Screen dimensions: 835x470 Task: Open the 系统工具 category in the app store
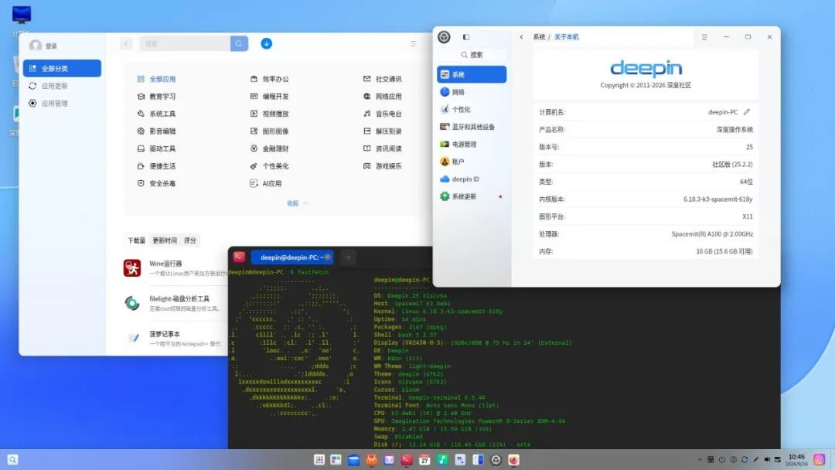[156, 114]
